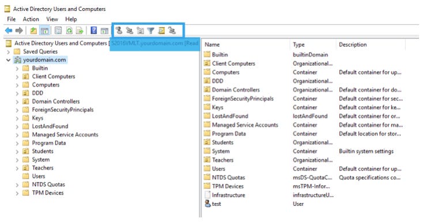Select Computers in the left tree
The width and height of the screenshot is (434, 222).
[x=46, y=85]
